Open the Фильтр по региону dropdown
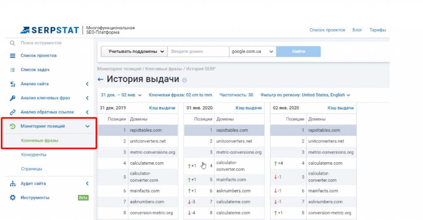423x220 pixels. [305, 95]
